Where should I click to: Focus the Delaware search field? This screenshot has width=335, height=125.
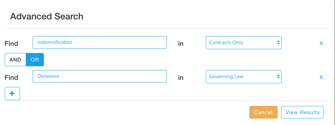100,76
